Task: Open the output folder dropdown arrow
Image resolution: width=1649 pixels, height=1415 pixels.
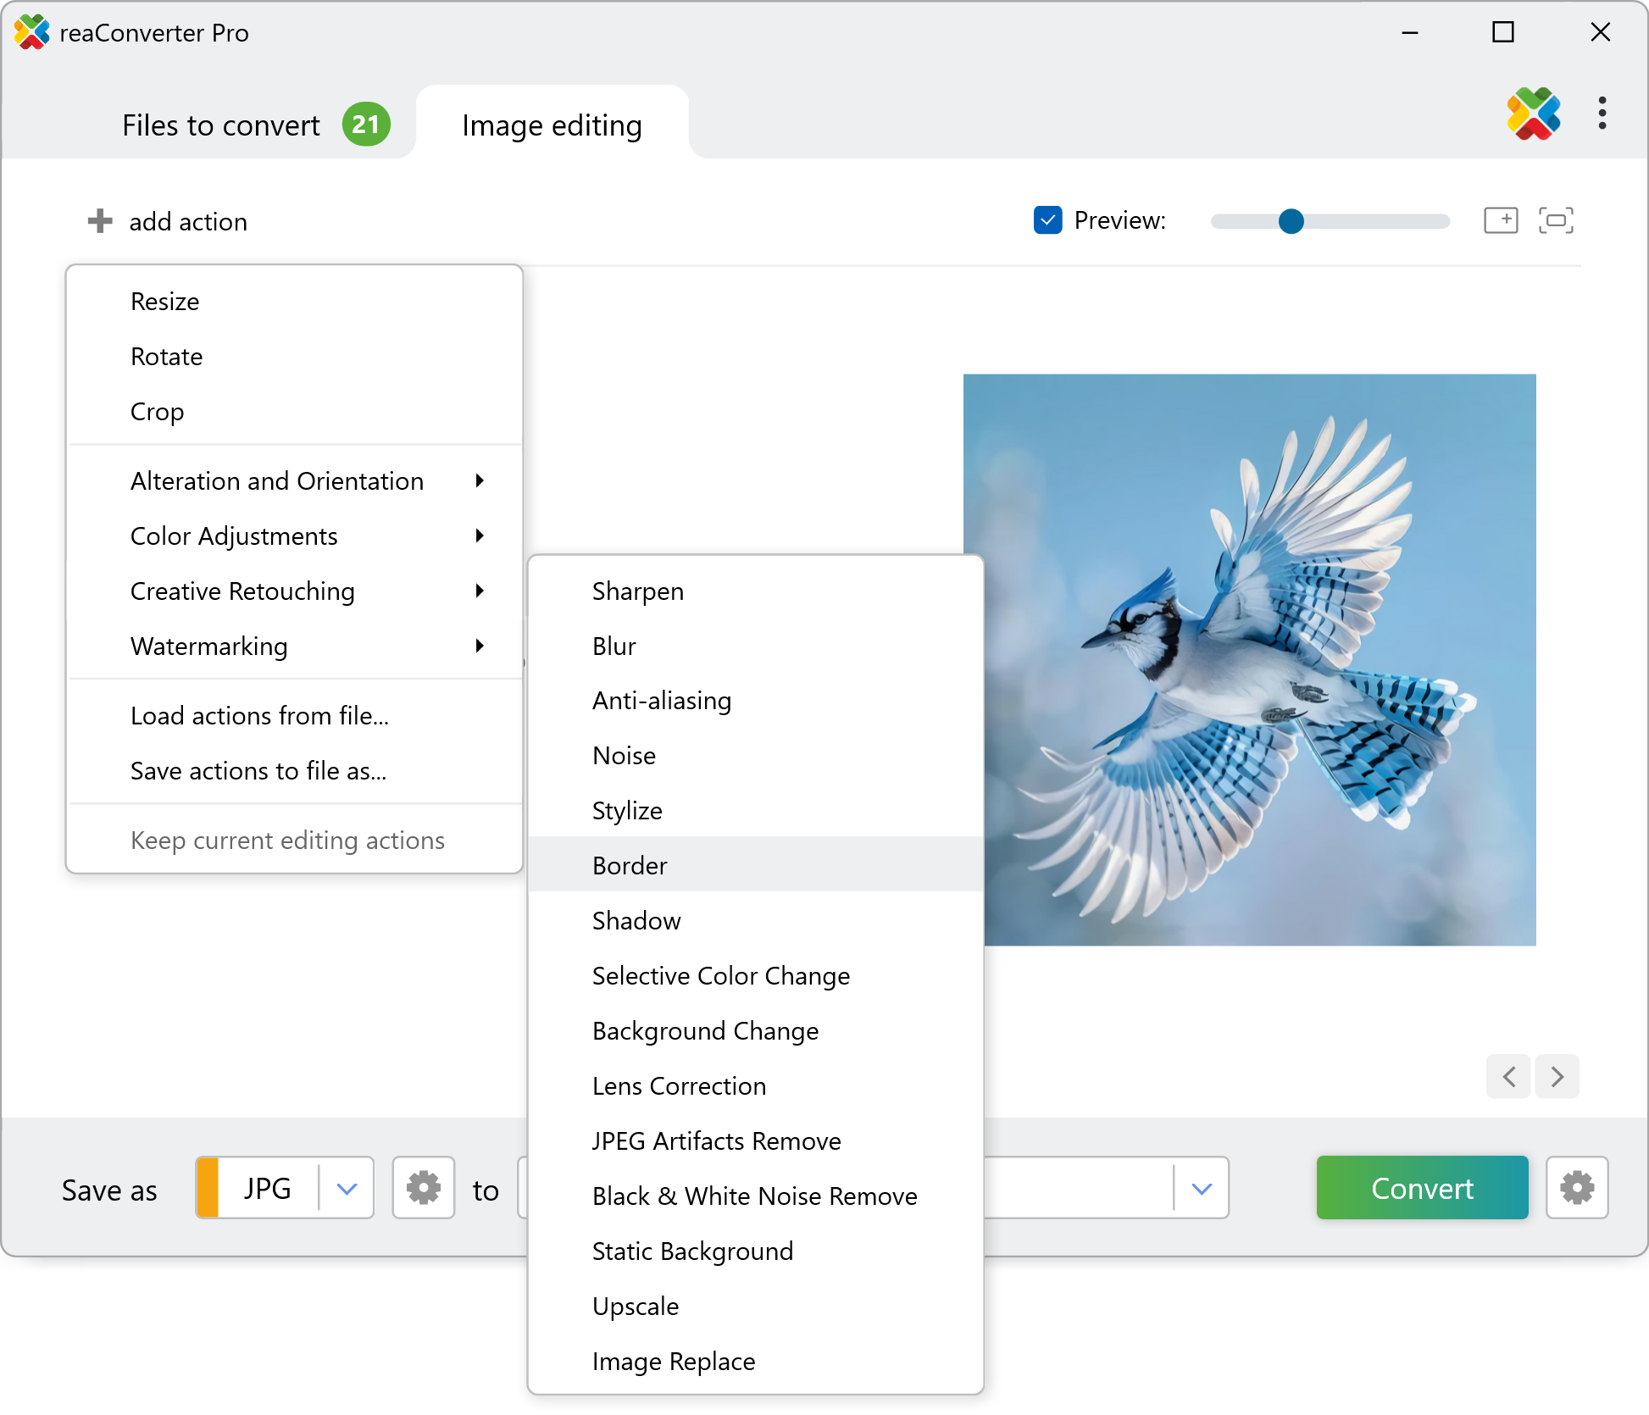Action: (x=1201, y=1188)
